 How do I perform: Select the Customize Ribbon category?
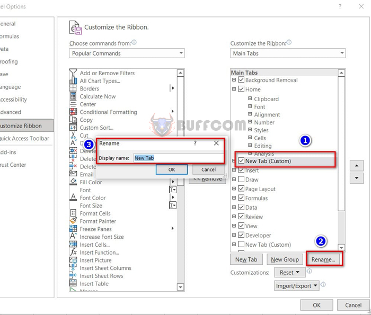26,125
